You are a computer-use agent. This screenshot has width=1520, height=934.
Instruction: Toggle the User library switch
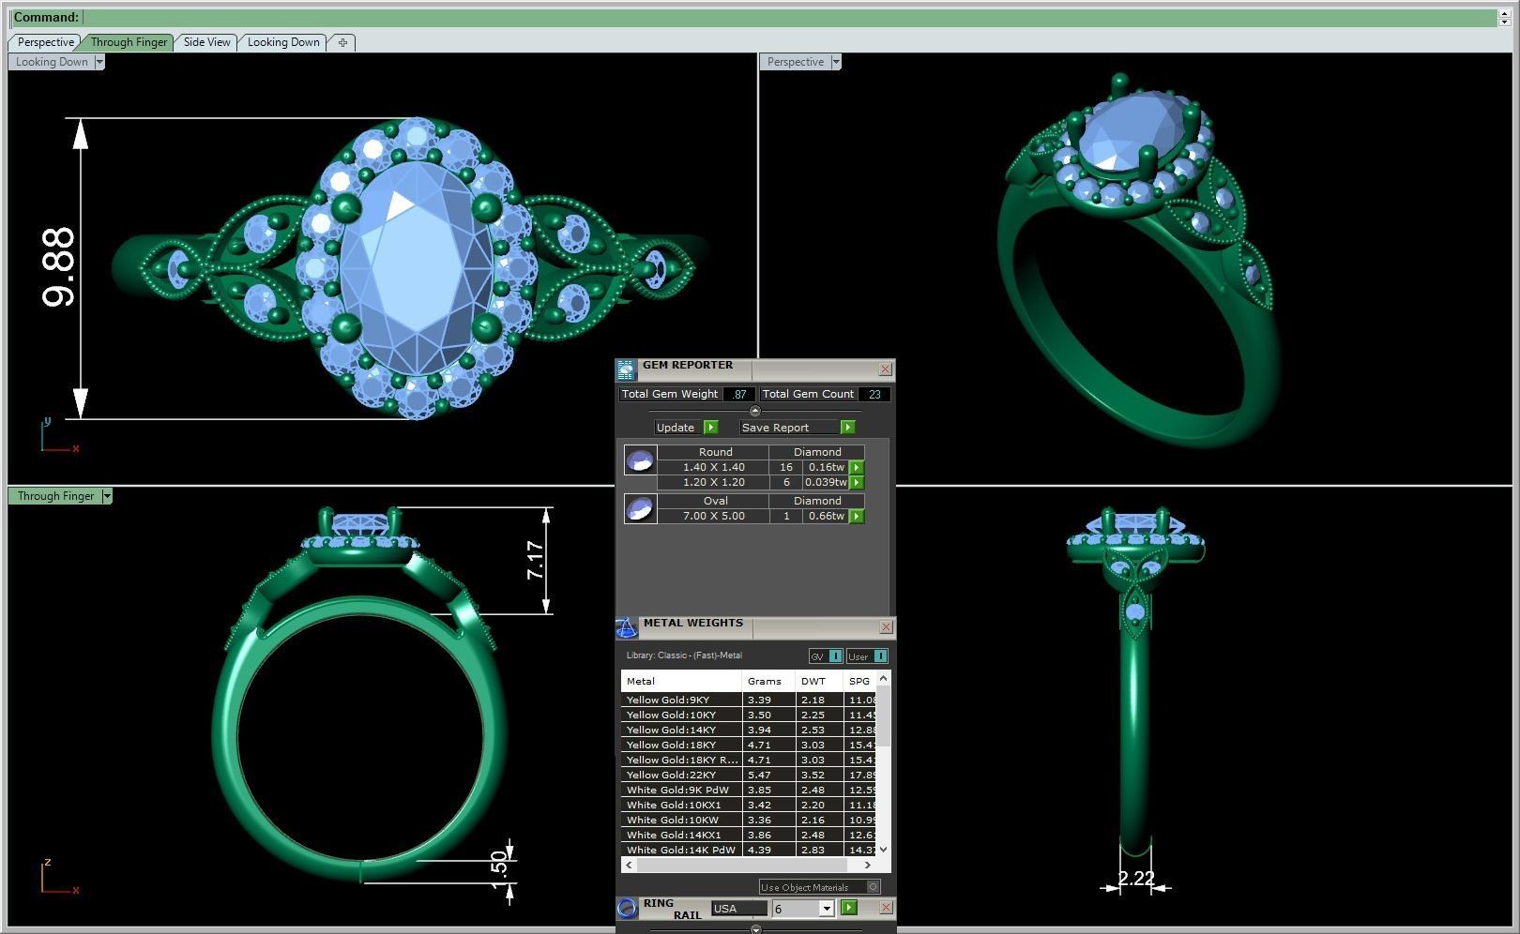point(867,656)
